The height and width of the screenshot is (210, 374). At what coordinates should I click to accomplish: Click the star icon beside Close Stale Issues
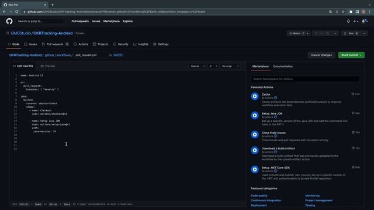353,132
